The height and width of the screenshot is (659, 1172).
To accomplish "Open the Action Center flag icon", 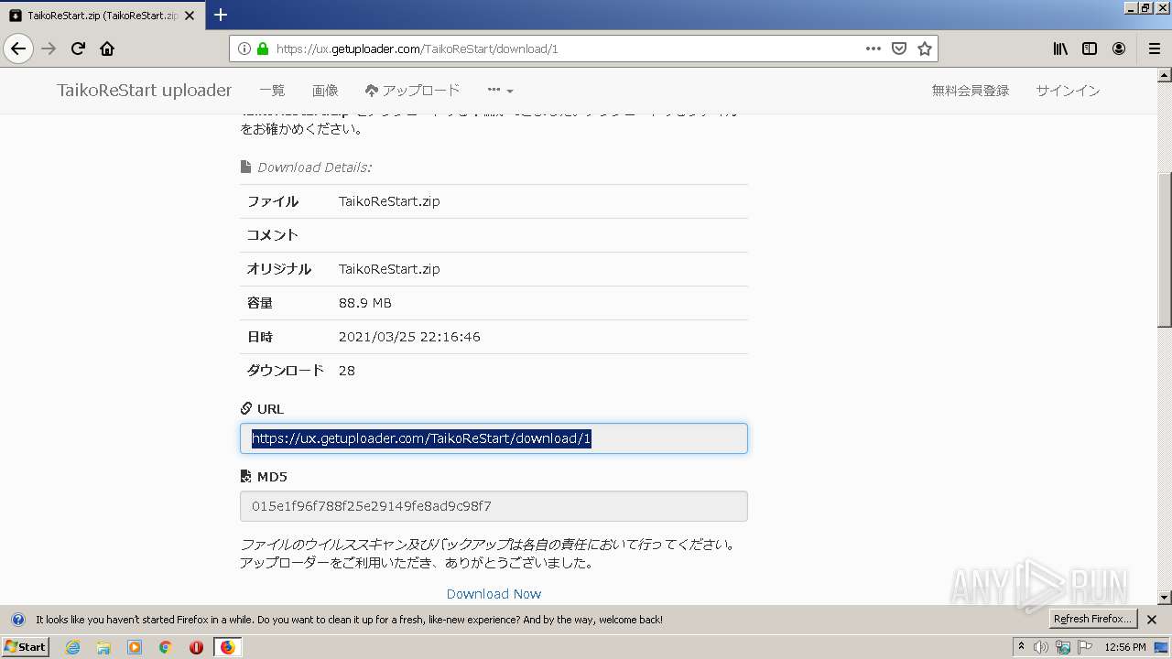I will coord(1084,647).
